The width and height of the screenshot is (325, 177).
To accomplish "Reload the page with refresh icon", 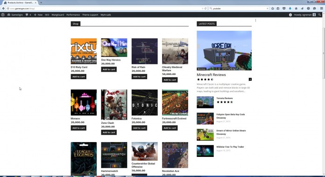I will point(205,8).
